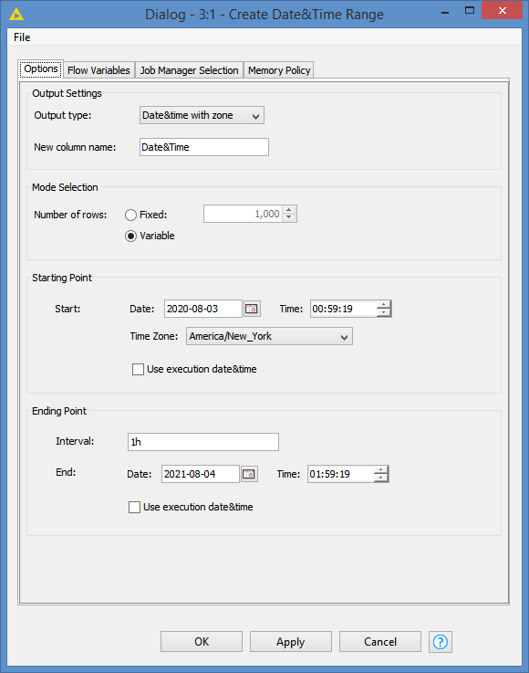The image size is (529, 673).
Task: Click the Interval input field
Action: click(x=203, y=442)
